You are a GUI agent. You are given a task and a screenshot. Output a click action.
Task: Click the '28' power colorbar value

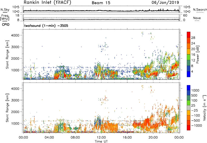point(193,38)
